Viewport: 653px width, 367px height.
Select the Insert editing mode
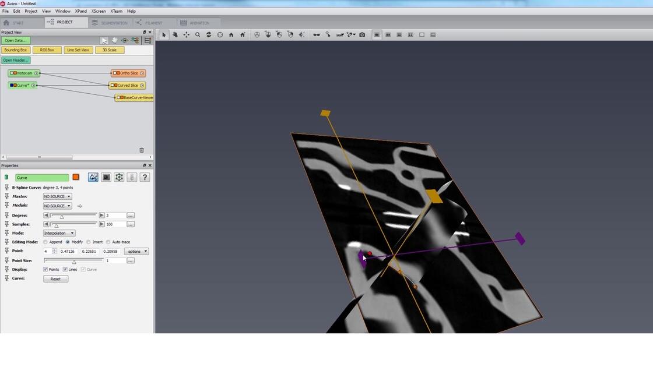coord(88,242)
